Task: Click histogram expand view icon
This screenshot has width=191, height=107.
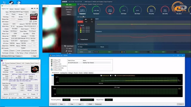Action: (92, 19)
